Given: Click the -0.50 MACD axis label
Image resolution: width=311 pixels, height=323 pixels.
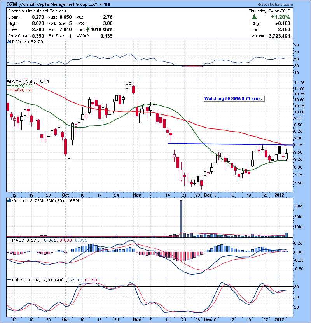Looking at the screenshot, I should [x=298, y=269].
